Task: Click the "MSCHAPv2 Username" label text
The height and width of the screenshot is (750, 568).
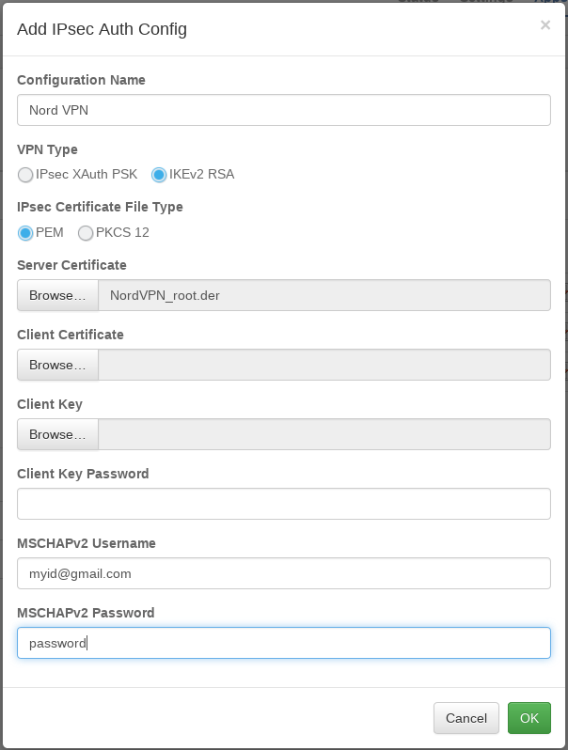Action: pos(87,543)
